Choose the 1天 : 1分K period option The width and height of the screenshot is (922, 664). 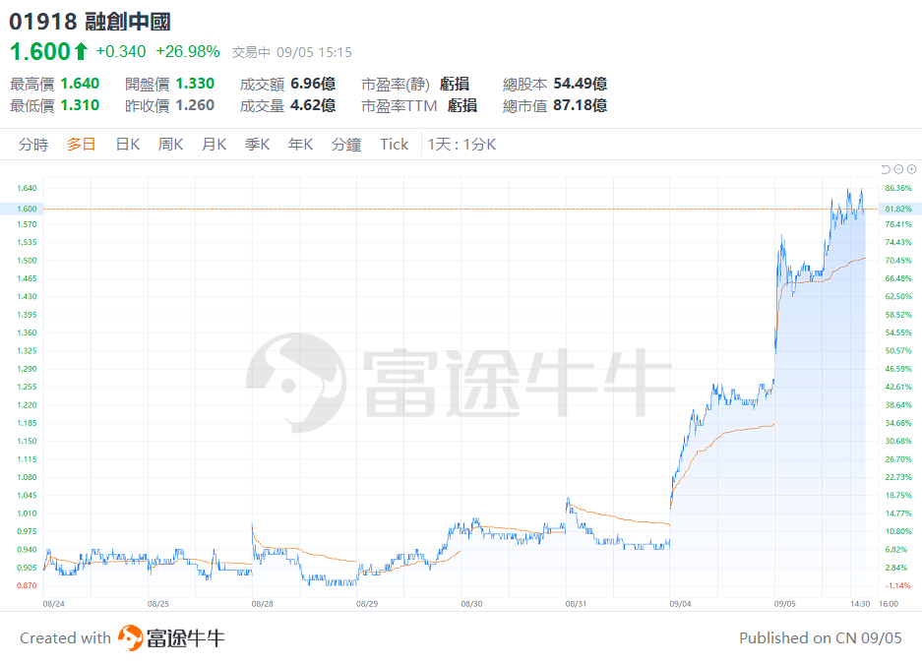tap(461, 145)
